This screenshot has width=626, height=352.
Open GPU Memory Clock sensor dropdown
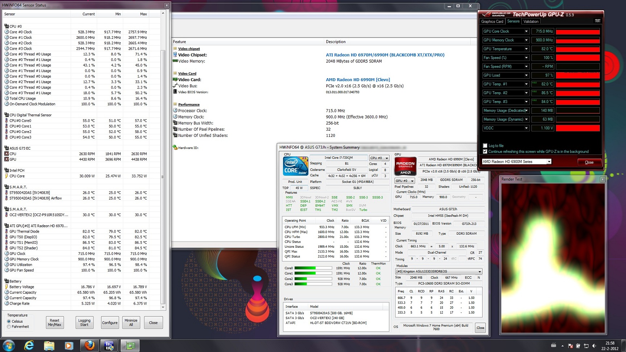[526, 40]
